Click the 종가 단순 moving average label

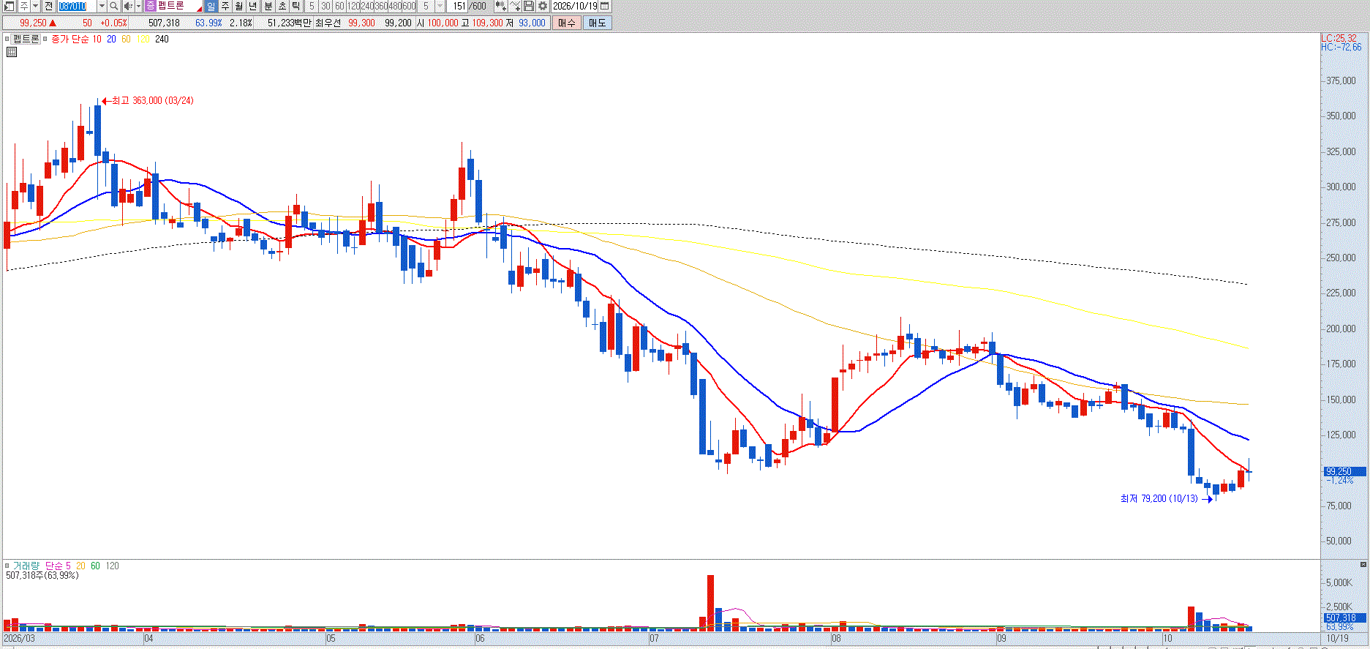[69, 39]
